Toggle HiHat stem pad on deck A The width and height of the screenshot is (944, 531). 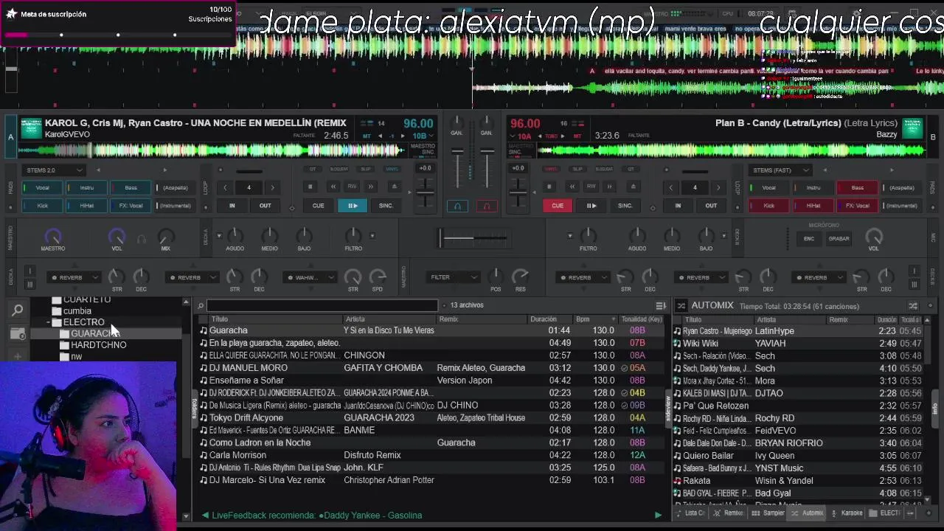tap(87, 206)
